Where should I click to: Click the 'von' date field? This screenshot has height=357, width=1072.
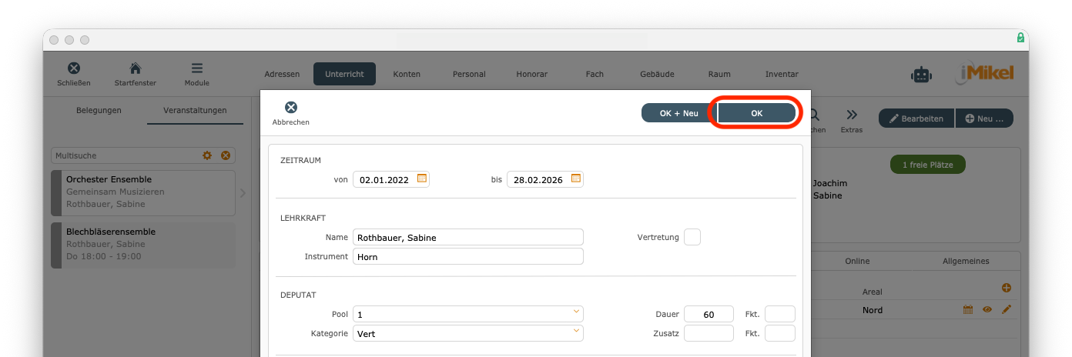(x=391, y=179)
